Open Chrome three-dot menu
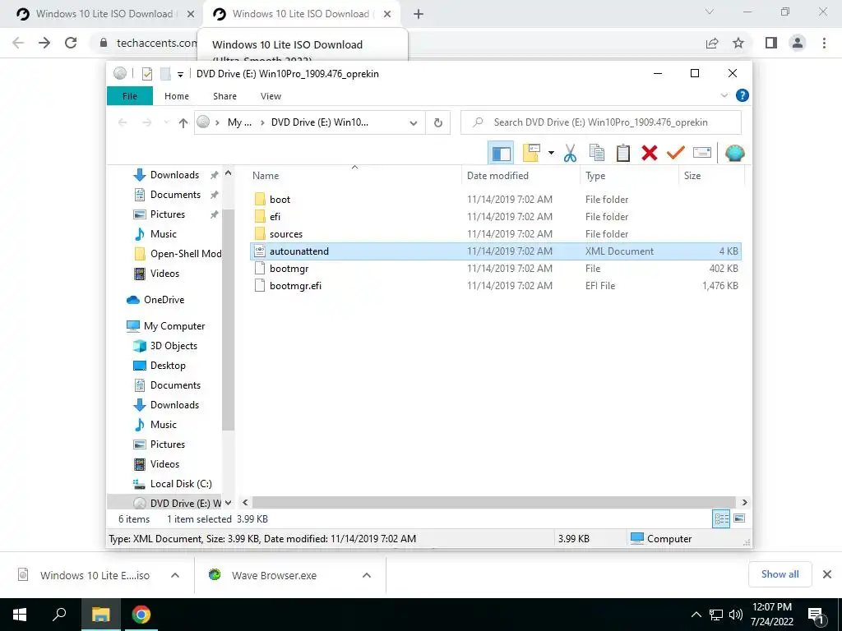Viewport: 842px width, 631px height. pyautogui.click(x=824, y=43)
